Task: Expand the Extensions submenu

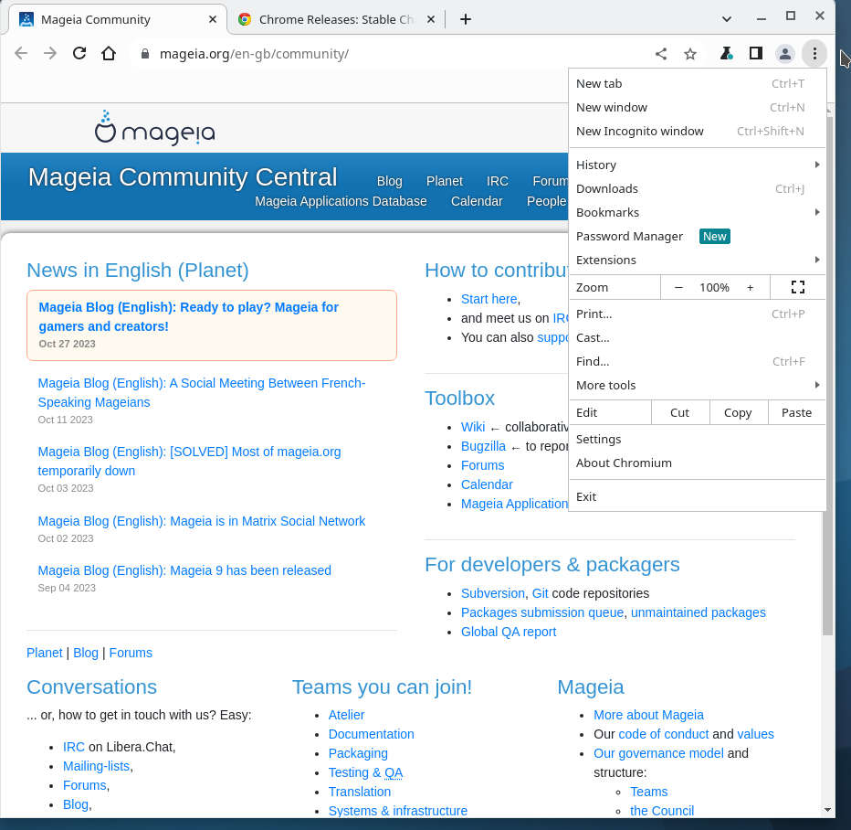Action: pos(697,261)
